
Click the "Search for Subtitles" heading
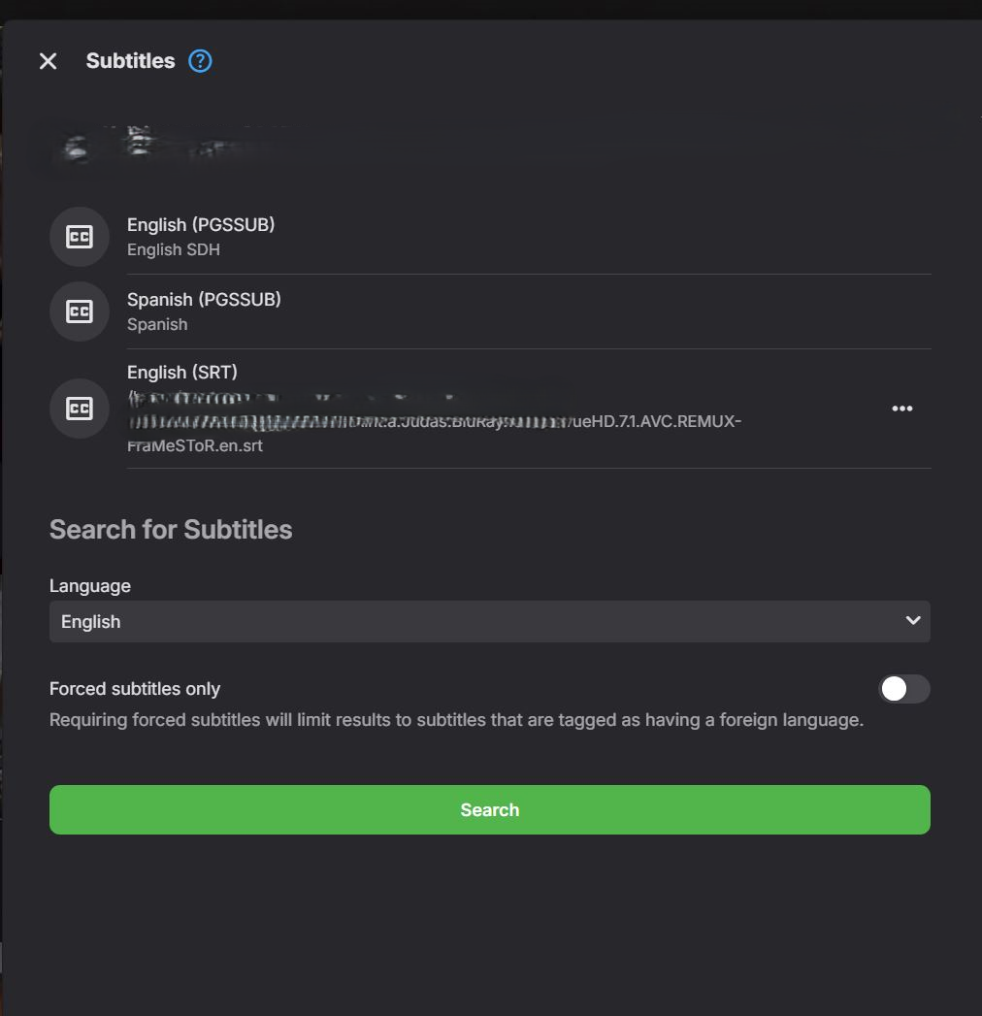point(171,530)
